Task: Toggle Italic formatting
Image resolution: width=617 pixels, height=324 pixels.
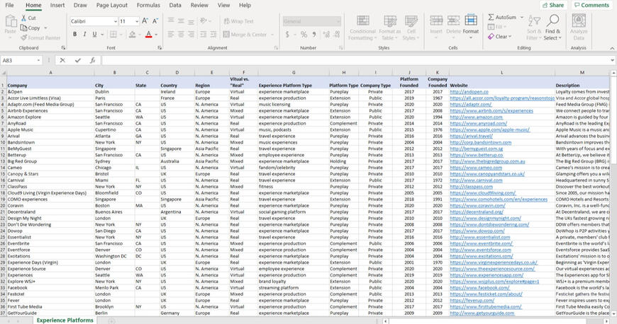Action: click(84, 34)
